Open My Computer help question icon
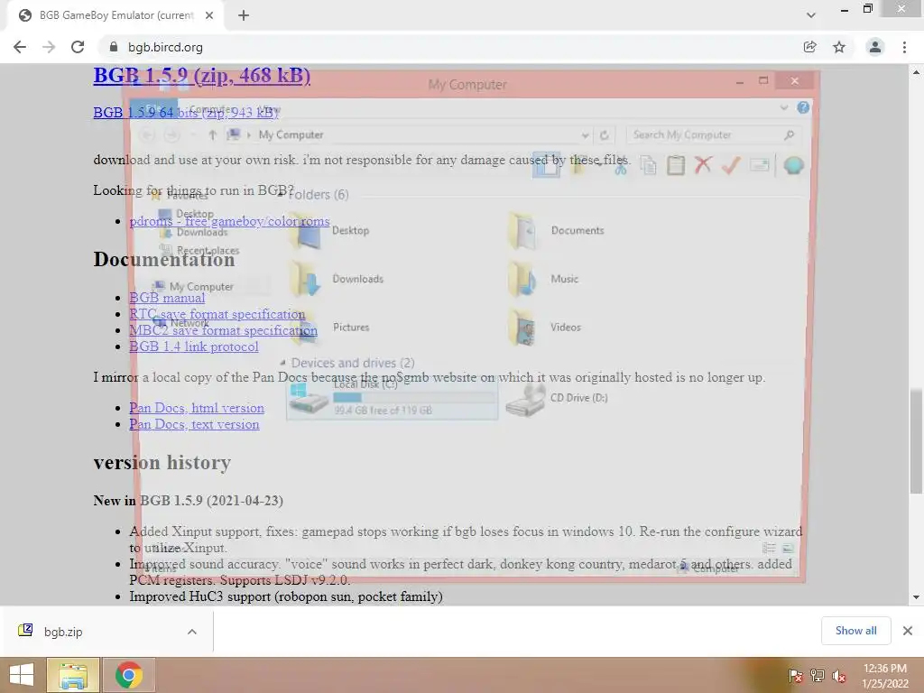Screen dimensions: 924x693 [802, 107]
